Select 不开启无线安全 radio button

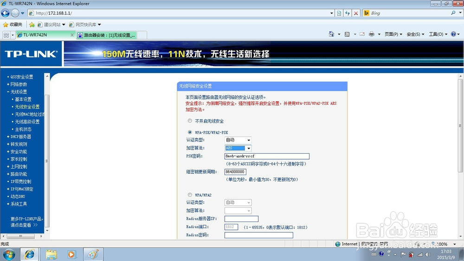[190, 121]
